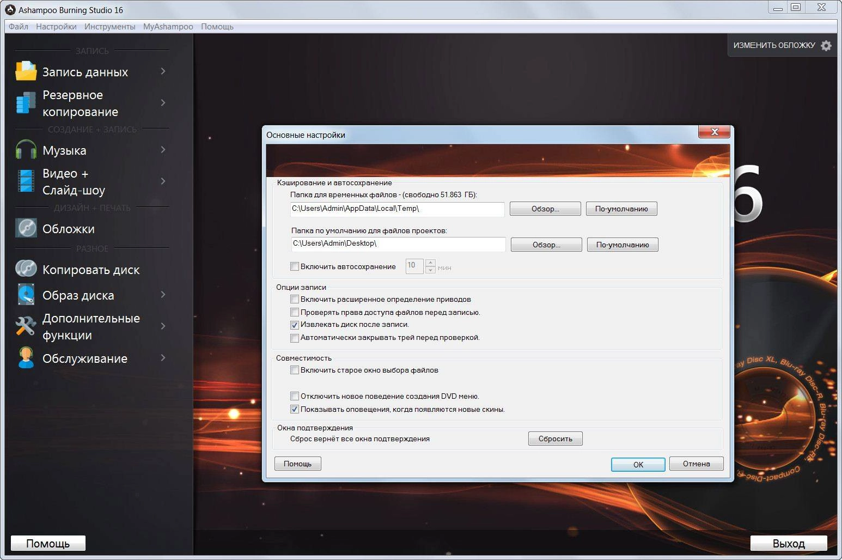This screenshot has width=842, height=560.
Task: Expand the Музыка submenu arrow
Action: pyautogui.click(x=163, y=149)
